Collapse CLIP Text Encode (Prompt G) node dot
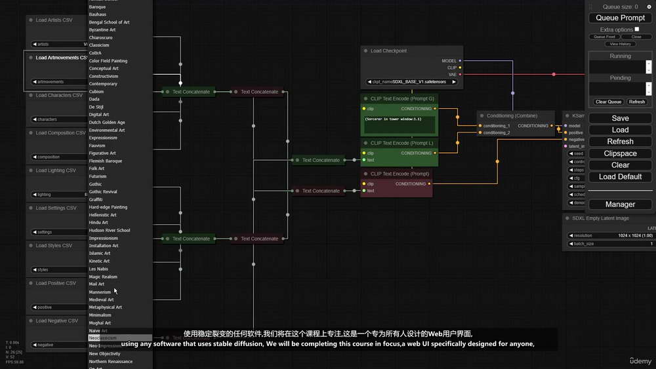Viewport: 656px width, 369px height. coord(365,98)
